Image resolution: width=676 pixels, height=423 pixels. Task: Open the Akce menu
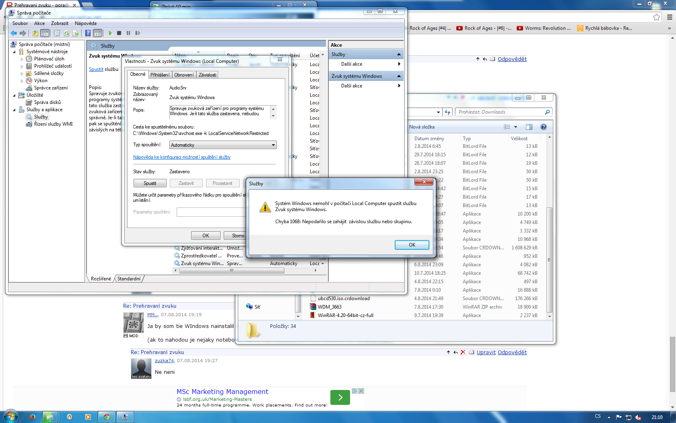39,23
